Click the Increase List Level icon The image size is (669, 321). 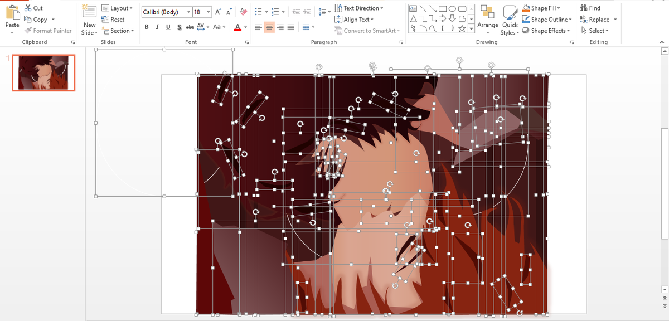coord(308,12)
